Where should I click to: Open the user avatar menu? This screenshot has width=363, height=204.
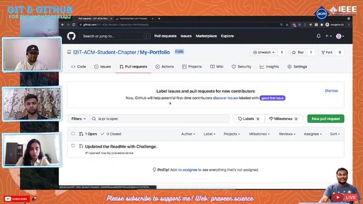coord(340,36)
